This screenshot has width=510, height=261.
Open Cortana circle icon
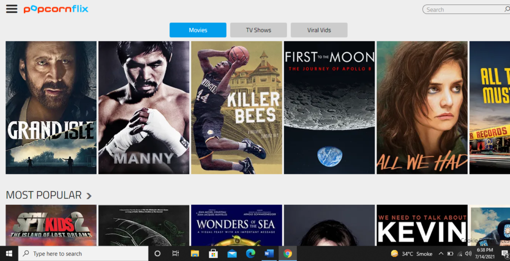[x=157, y=254]
